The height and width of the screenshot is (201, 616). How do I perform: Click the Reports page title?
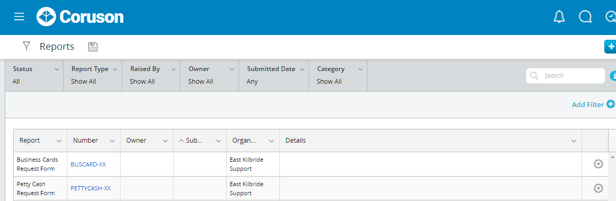pos(57,47)
